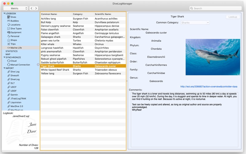The width and height of the screenshot is (246, 154).
Task: Click the Lookup button
Action: tap(233, 17)
